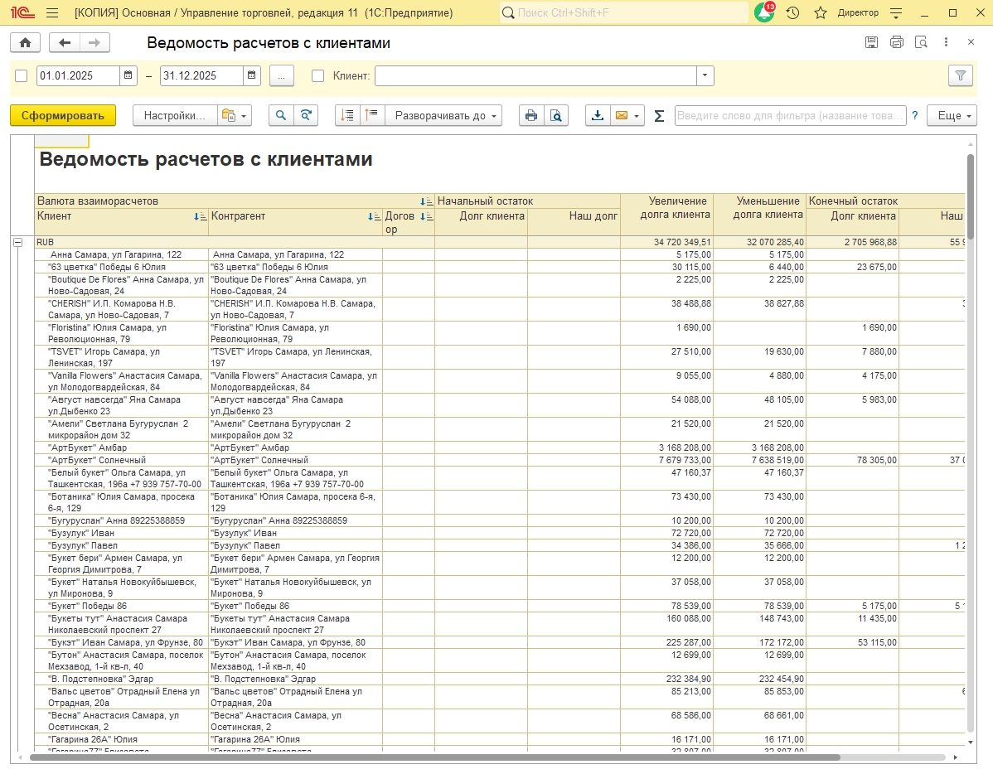Click the filter word input field
The image size is (993, 774).
tap(791, 115)
